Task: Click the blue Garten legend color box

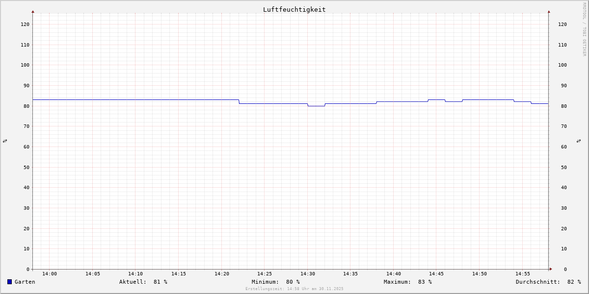Action: pyautogui.click(x=9, y=282)
